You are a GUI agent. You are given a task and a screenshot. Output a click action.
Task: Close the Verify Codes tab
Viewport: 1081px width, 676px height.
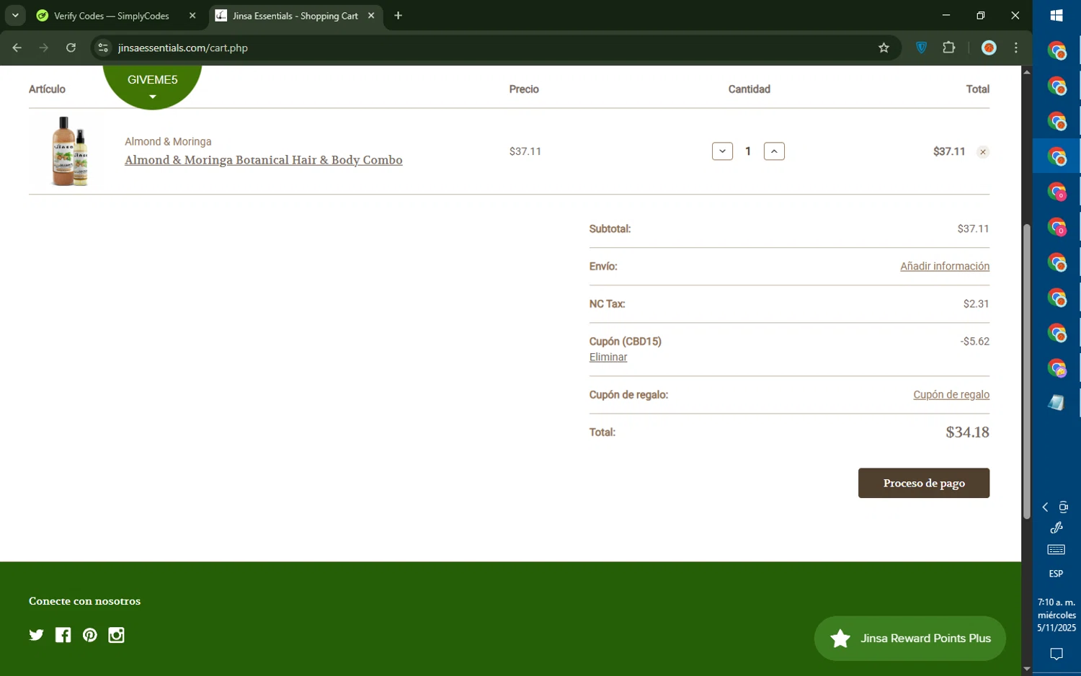[x=192, y=16]
